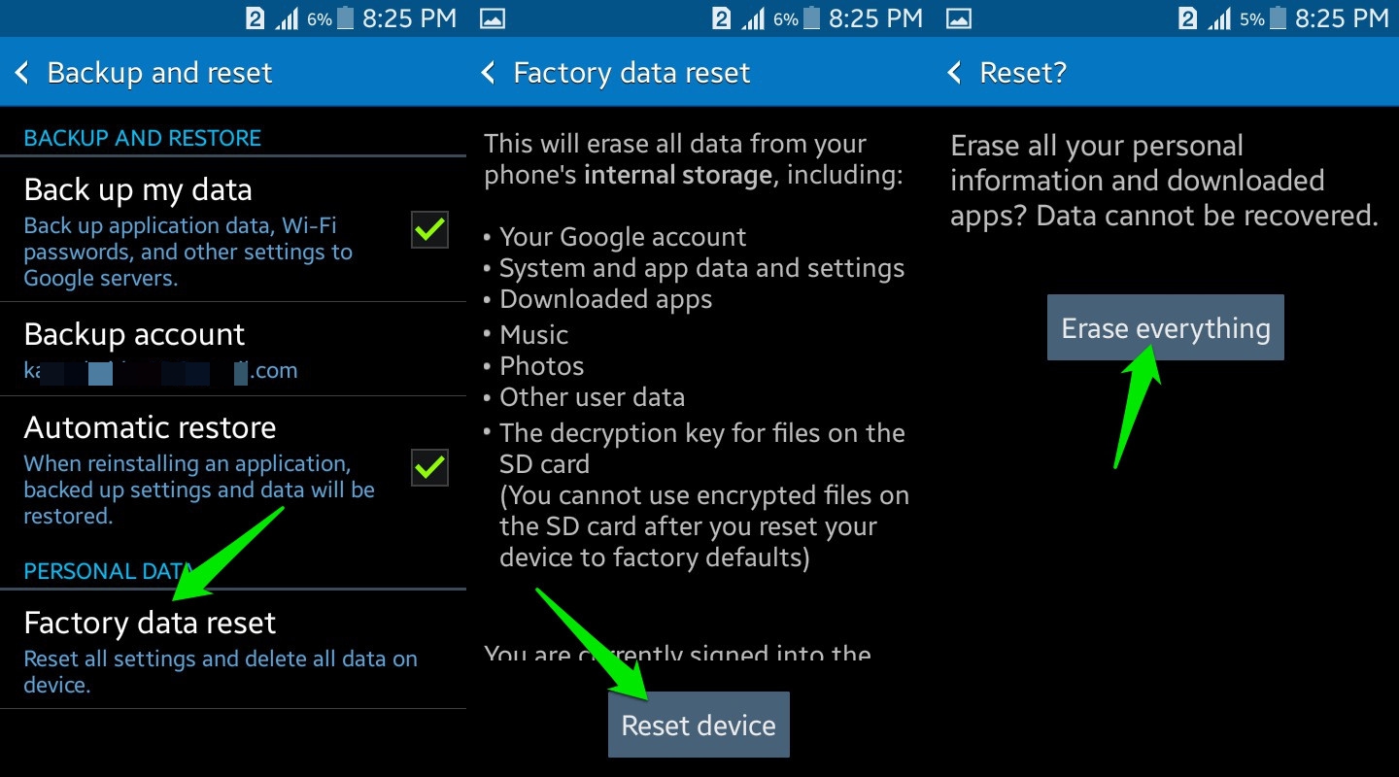1399x777 pixels.
Task: Tap Backup and reset header title
Action: point(159,73)
